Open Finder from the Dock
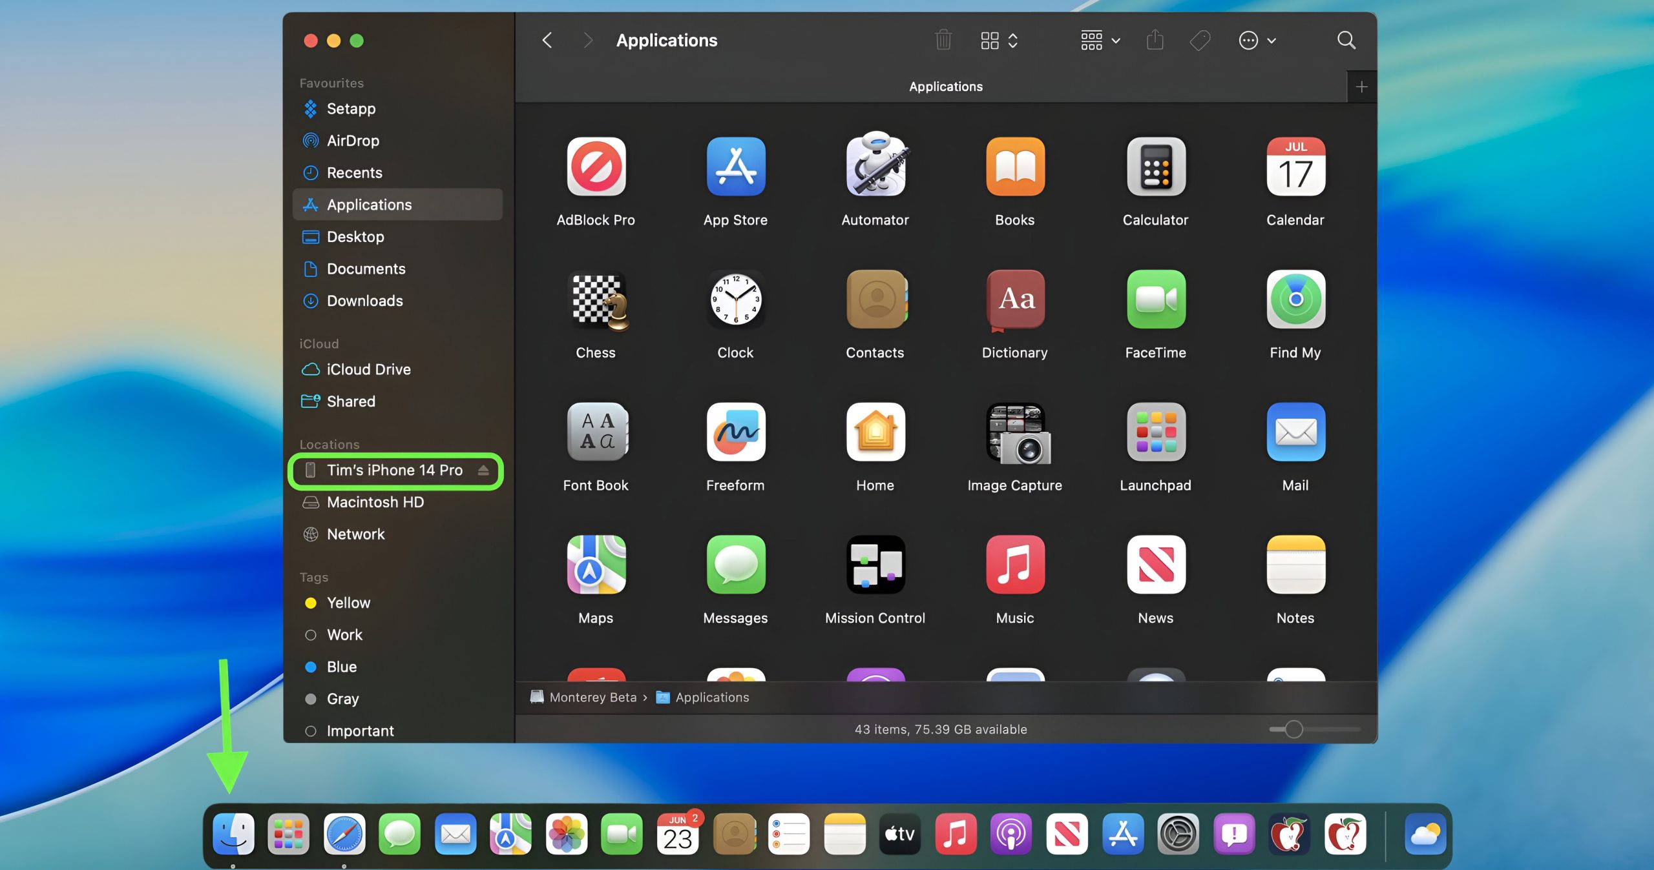1654x870 pixels. (233, 833)
